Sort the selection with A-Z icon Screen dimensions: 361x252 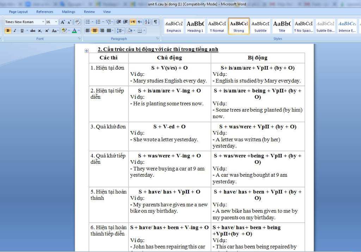[x=147, y=22]
